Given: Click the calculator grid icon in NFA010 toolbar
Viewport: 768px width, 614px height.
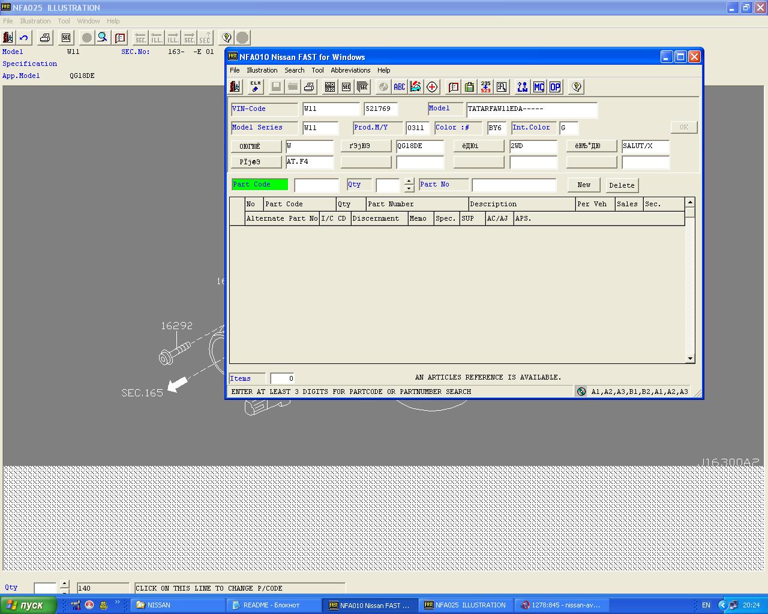Looking at the screenshot, I should pos(330,87).
